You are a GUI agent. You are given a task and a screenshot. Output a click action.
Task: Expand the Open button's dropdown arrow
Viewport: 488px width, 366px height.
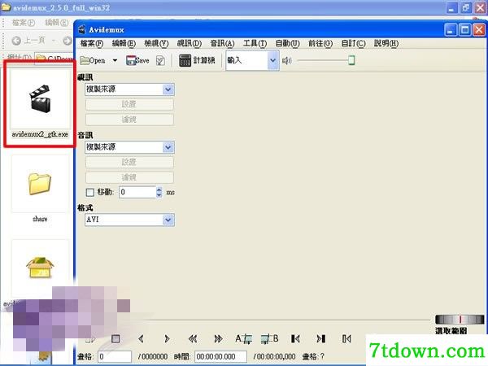pos(115,60)
